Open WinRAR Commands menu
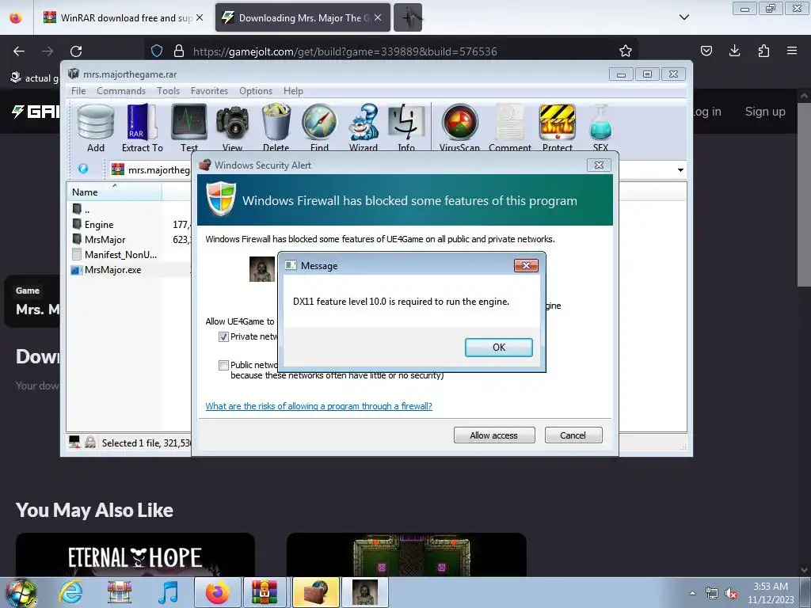The width and height of the screenshot is (811, 608). 121,91
